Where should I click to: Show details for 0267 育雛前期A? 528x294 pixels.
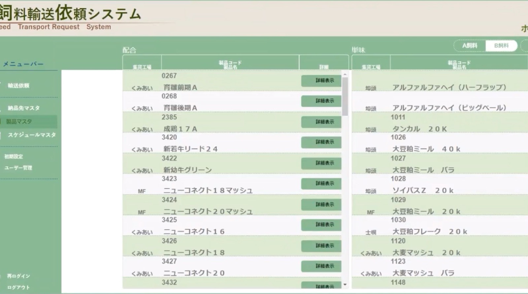pos(321,81)
